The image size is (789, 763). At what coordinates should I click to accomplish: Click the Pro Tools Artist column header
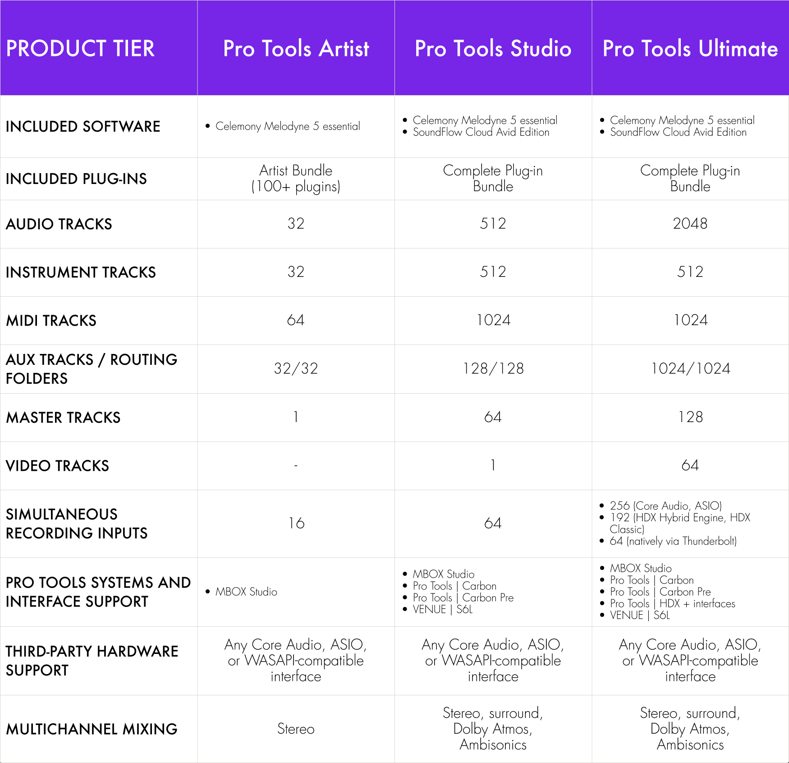tap(296, 48)
